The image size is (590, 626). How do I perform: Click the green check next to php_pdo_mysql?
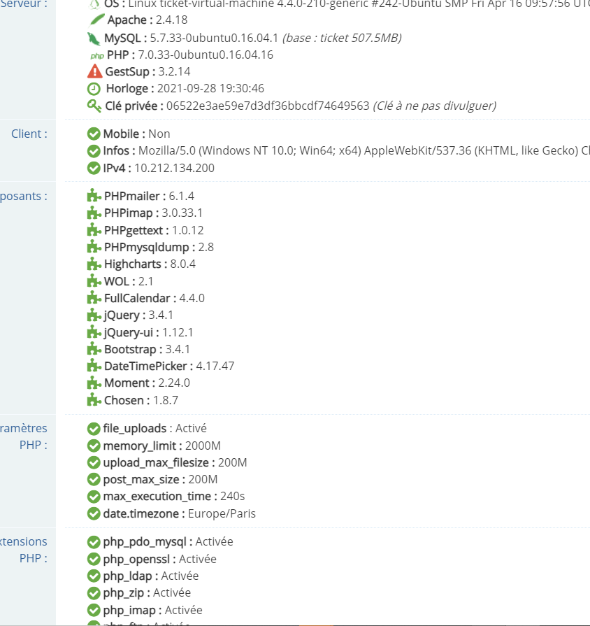tap(94, 542)
